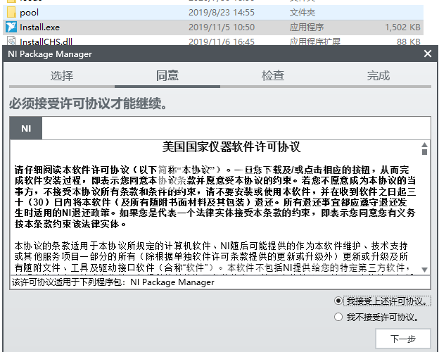The height and width of the screenshot is (352, 439).
Task: Select the NI license tab
Action: coord(26,128)
